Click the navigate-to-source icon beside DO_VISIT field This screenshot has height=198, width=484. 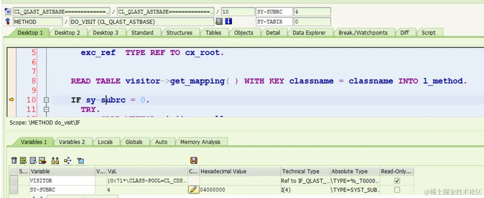point(219,22)
